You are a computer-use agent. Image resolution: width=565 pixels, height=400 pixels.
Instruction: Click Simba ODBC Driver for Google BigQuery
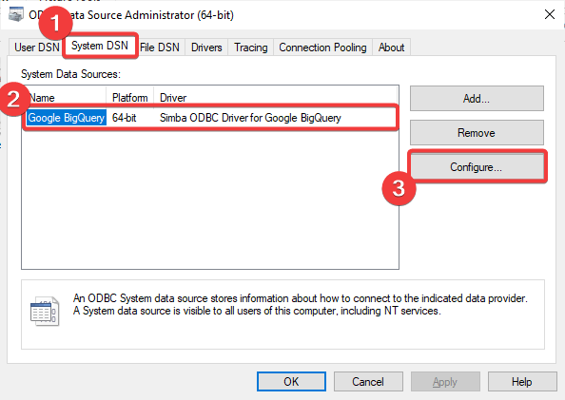click(250, 118)
